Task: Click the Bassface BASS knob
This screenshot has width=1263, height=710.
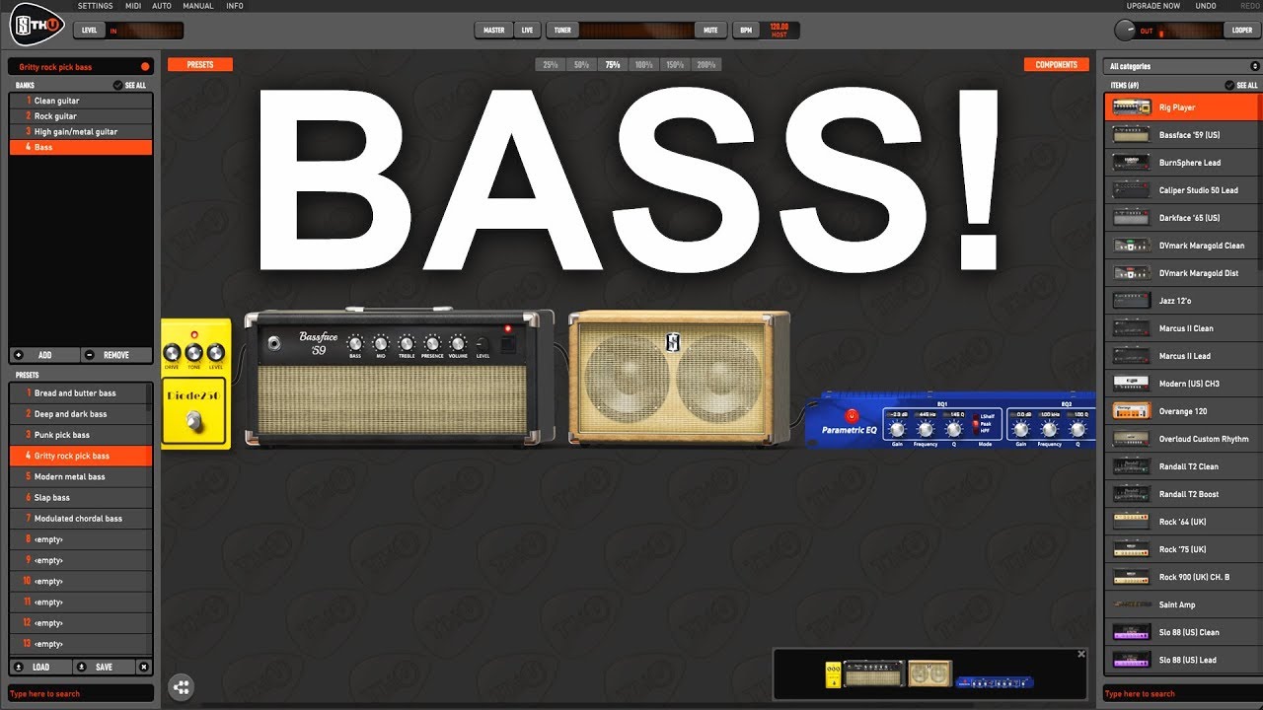Action: (355, 343)
